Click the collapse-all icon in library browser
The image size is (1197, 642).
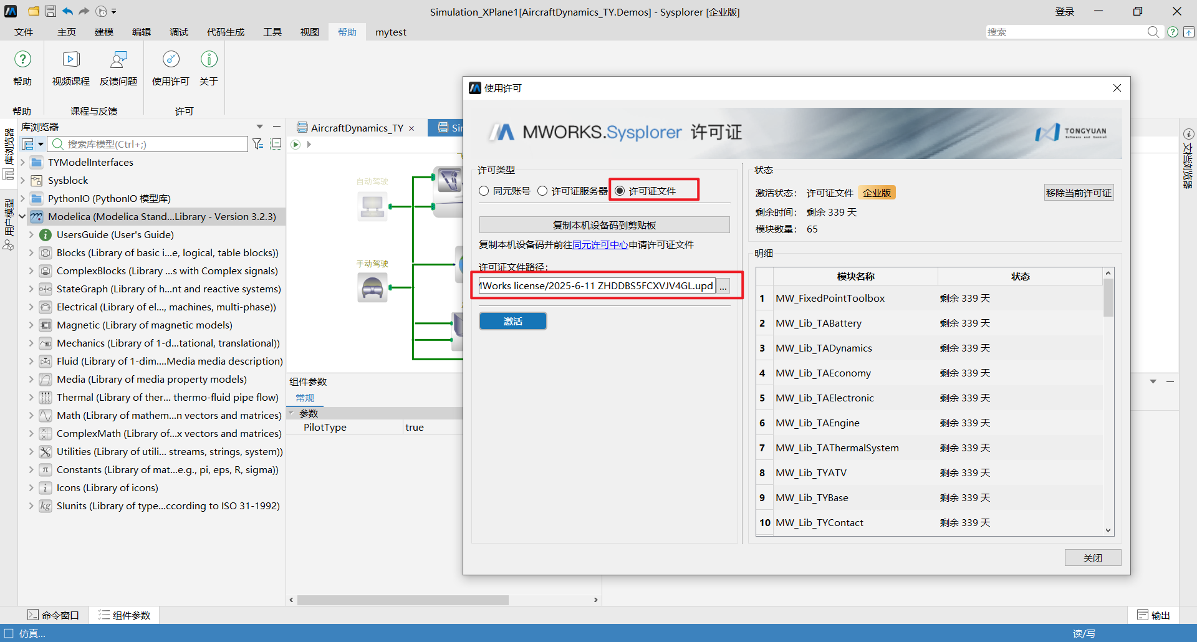[x=276, y=144]
